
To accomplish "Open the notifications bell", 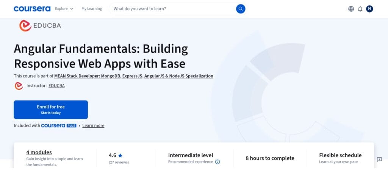I will [x=360, y=9].
